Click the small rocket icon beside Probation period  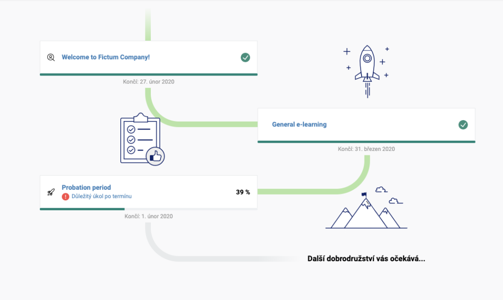click(x=51, y=192)
